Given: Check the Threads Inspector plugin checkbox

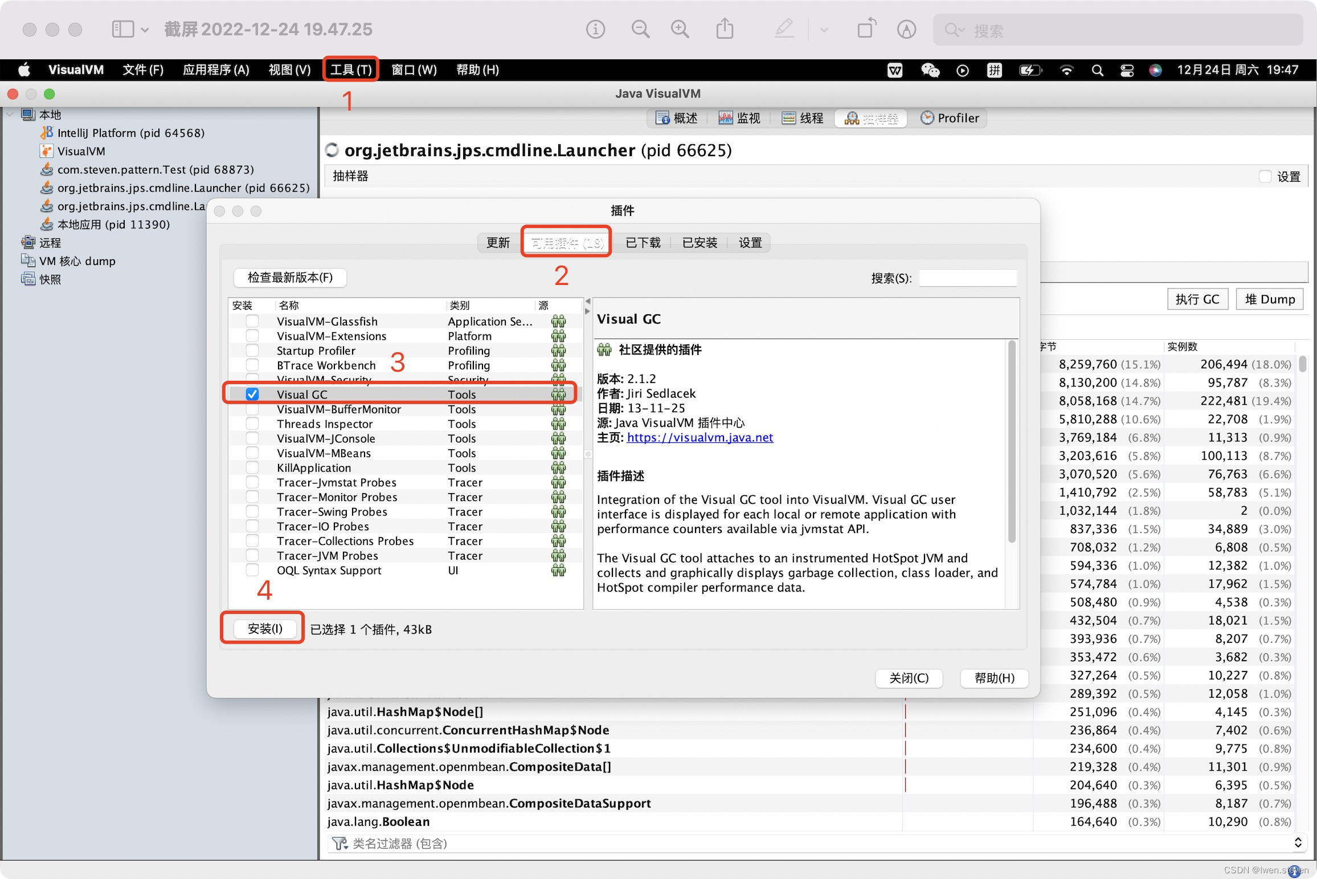Looking at the screenshot, I should (252, 424).
